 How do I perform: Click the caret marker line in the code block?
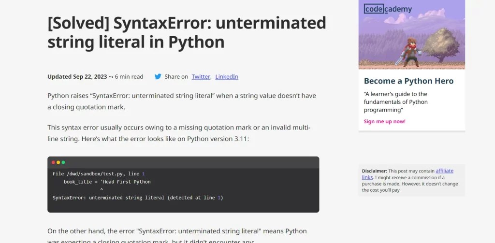coord(102,190)
